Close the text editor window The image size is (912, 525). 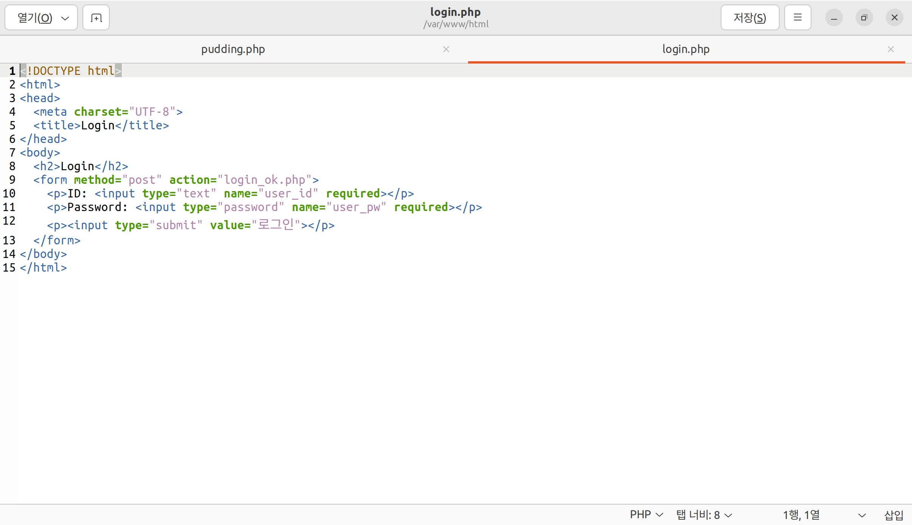(x=894, y=18)
